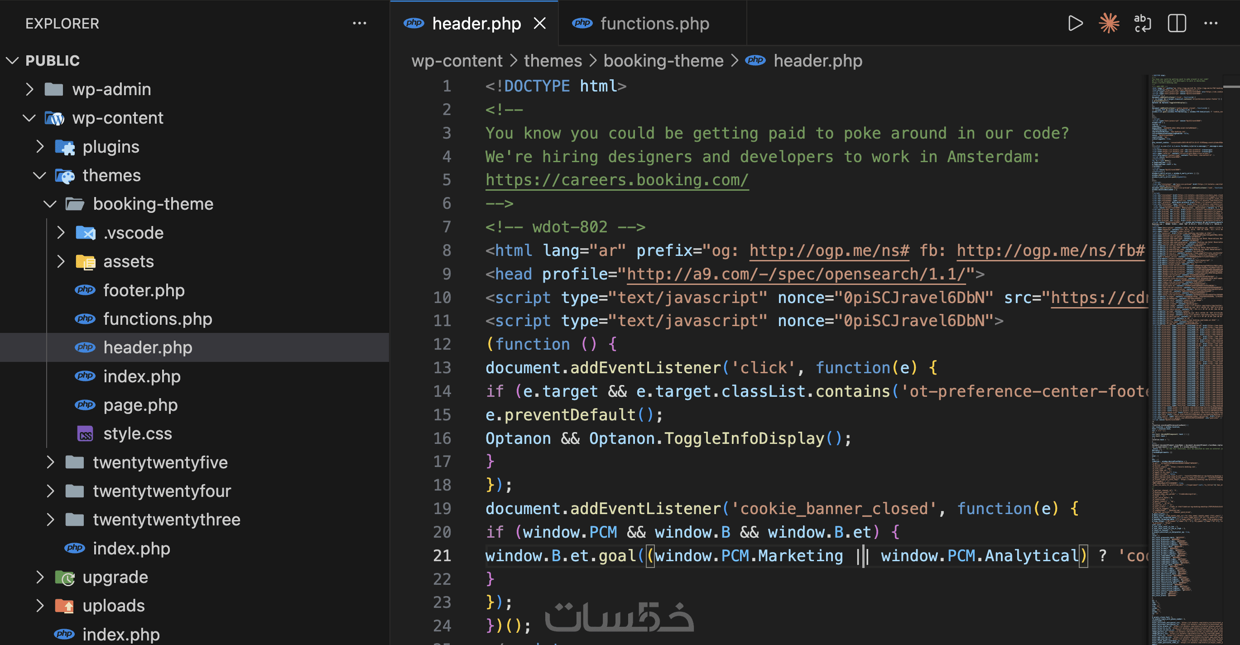This screenshot has width=1240, height=645.
Task: Collapse the booking-theme folder
Action: point(50,204)
